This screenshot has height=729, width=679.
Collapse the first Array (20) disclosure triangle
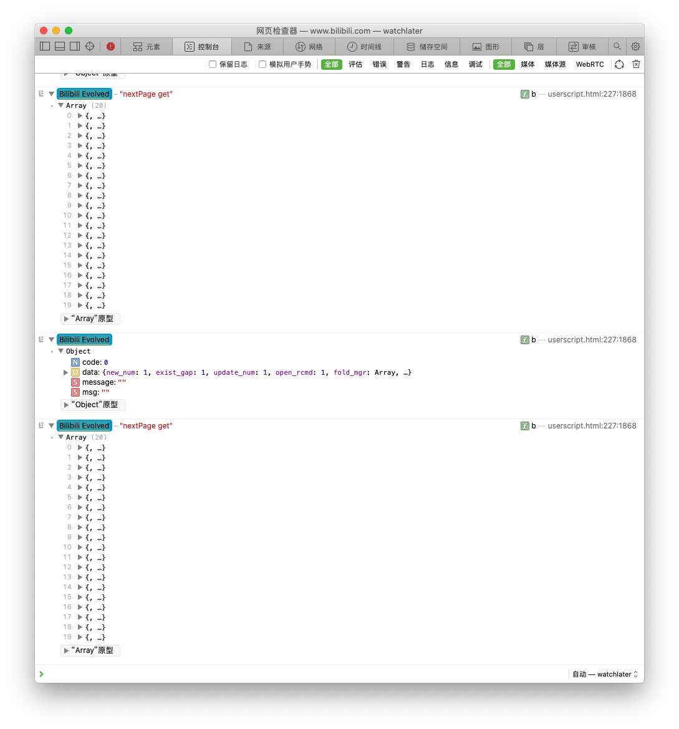click(x=60, y=105)
